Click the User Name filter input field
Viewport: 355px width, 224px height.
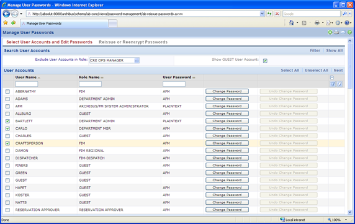pos(27,84)
